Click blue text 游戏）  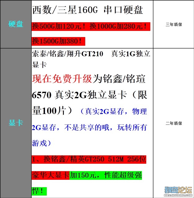point(42,143)
